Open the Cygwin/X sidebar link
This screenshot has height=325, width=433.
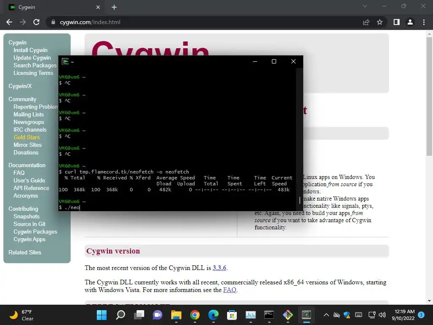pyautogui.click(x=20, y=86)
